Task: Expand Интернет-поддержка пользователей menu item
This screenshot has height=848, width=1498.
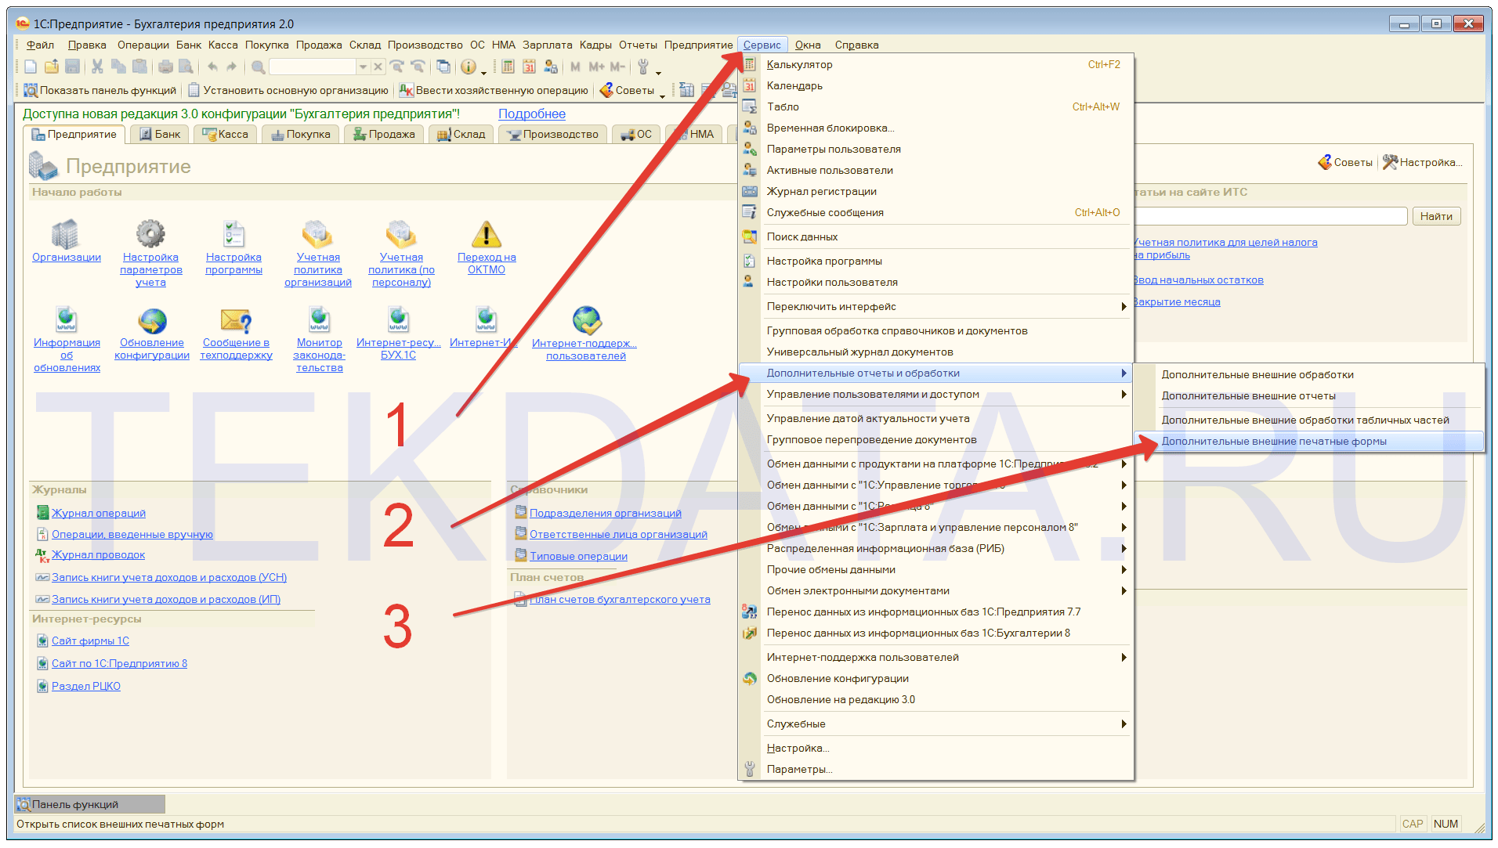Action: tap(936, 657)
